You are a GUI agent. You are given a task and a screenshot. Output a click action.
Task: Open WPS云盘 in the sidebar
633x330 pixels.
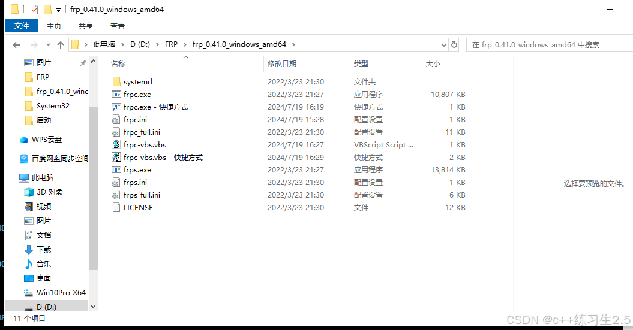coord(41,140)
